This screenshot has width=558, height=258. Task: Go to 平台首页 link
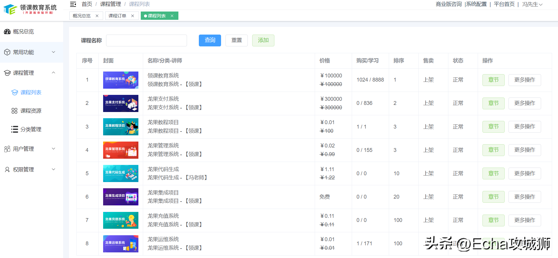coord(504,4)
